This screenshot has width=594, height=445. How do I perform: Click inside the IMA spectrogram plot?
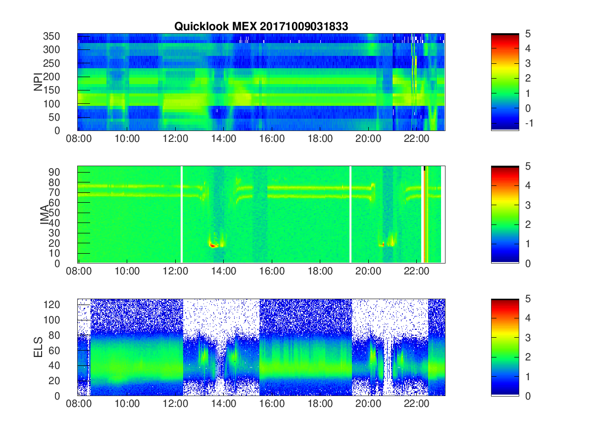coord(261,215)
